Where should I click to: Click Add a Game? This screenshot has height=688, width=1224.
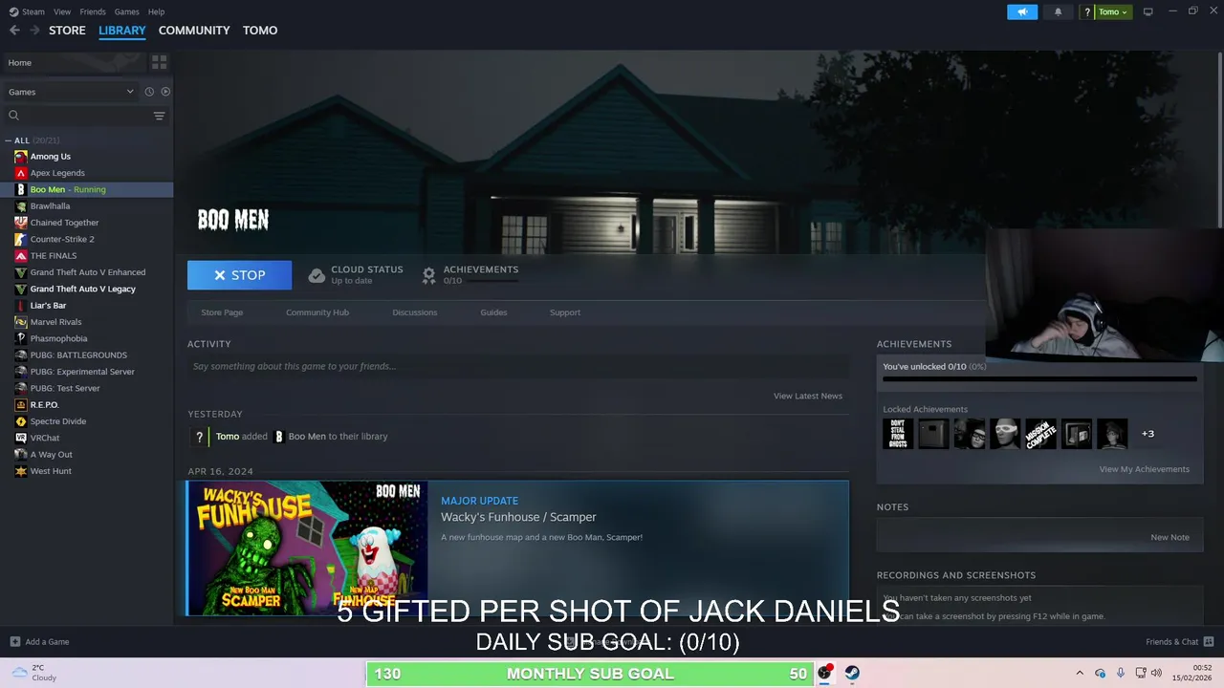pos(39,642)
